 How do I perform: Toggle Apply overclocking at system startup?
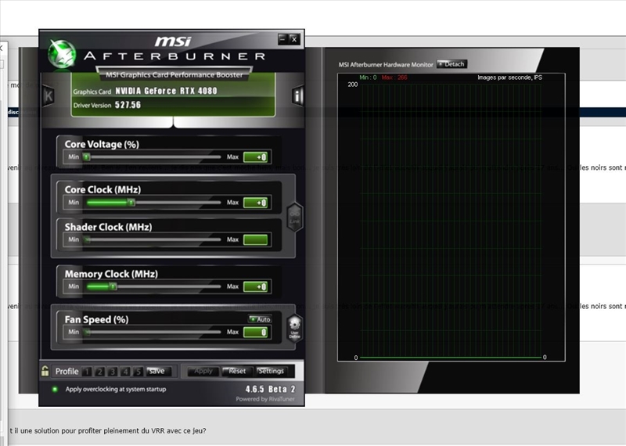pos(55,389)
